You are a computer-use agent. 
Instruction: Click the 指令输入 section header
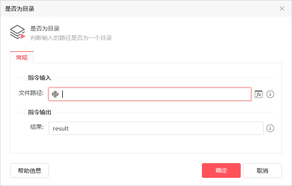(x=39, y=77)
